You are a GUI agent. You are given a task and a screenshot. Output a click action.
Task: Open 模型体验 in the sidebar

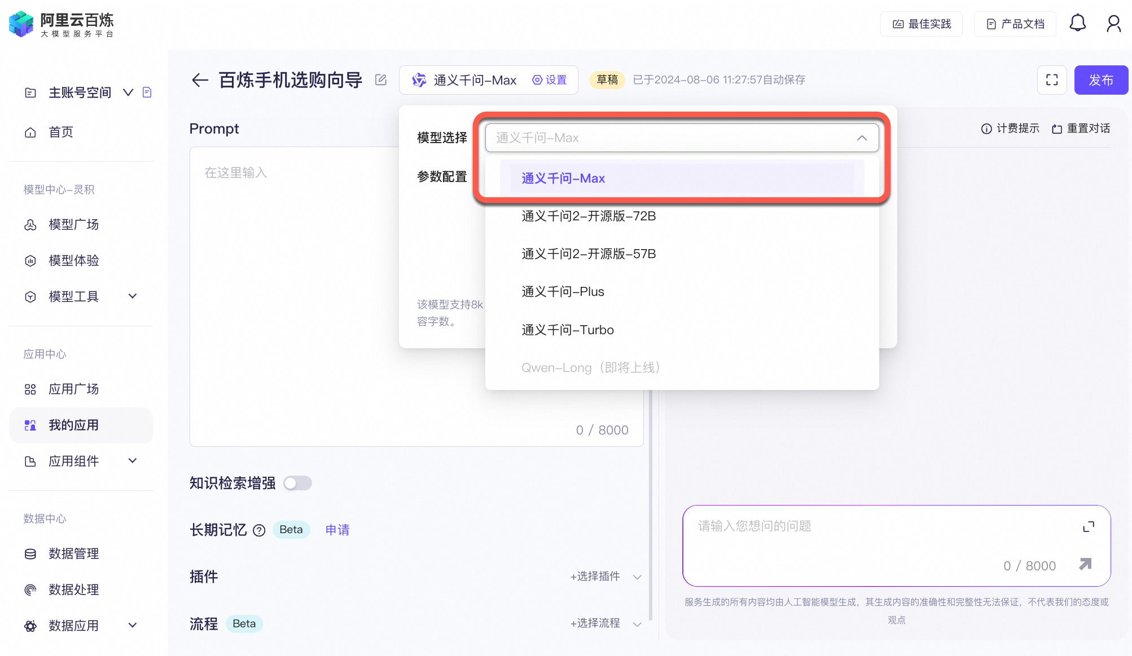[x=81, y=261]
